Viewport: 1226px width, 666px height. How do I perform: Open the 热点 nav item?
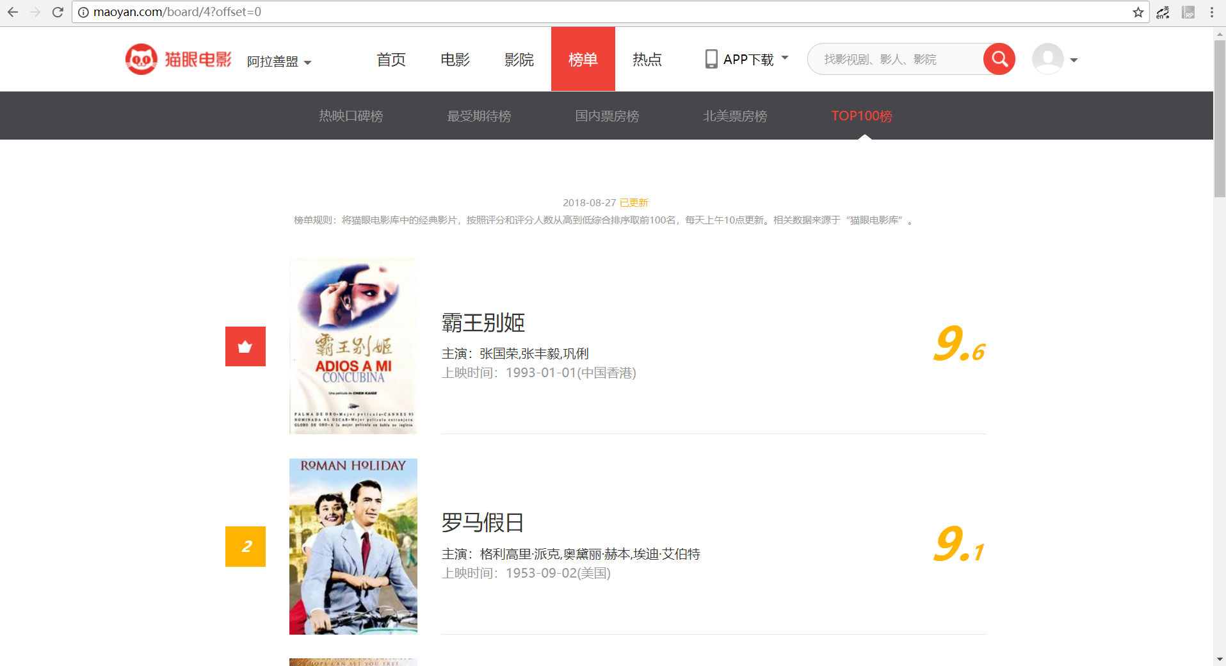647,60
